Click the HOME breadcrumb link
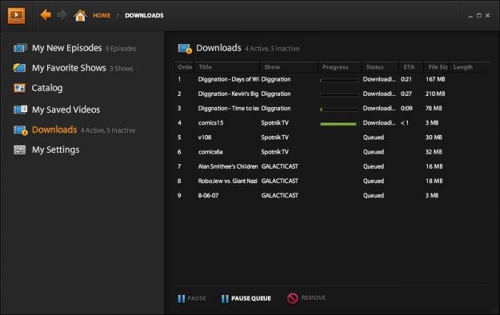This screenshot has height=315, width=500. pyautogui.click(x=101, y=15)
